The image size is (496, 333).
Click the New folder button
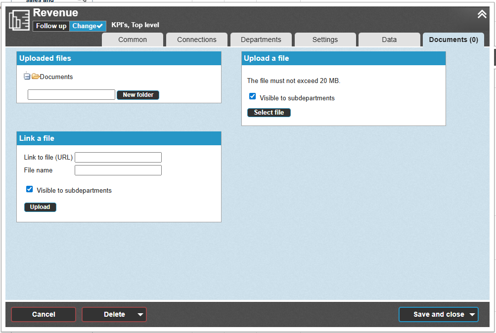pyautogui.click(x=138, y=95)
